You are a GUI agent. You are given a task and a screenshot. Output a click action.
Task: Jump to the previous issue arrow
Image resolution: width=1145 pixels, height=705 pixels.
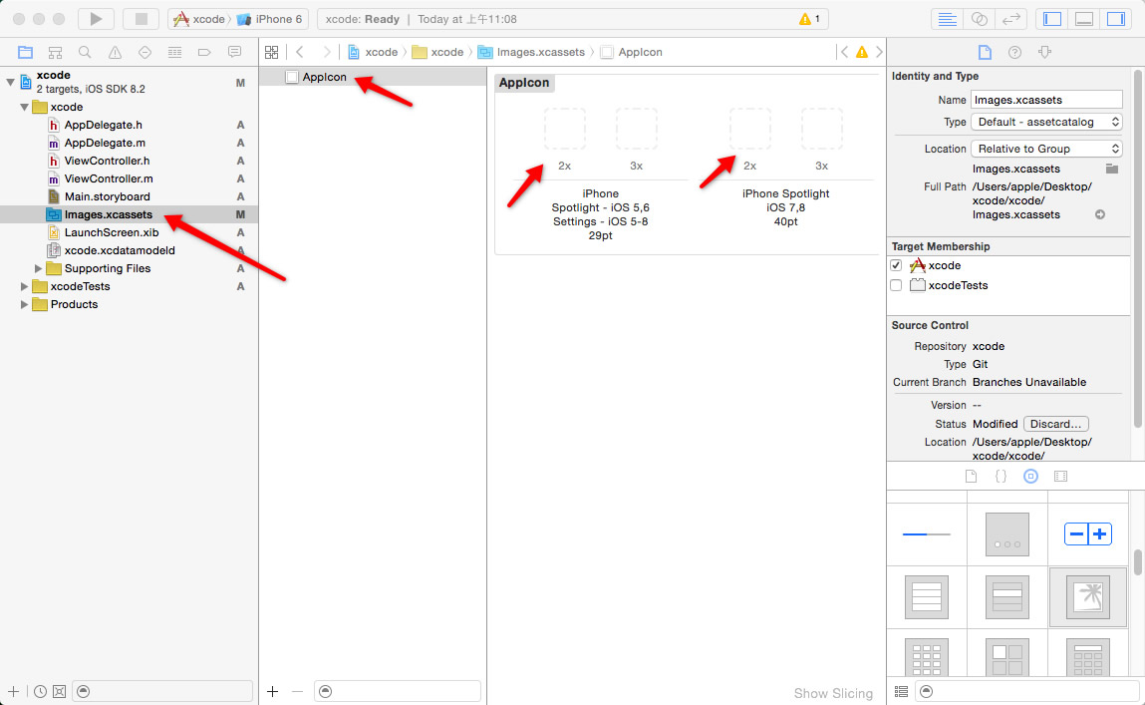(x=844, y=52)
